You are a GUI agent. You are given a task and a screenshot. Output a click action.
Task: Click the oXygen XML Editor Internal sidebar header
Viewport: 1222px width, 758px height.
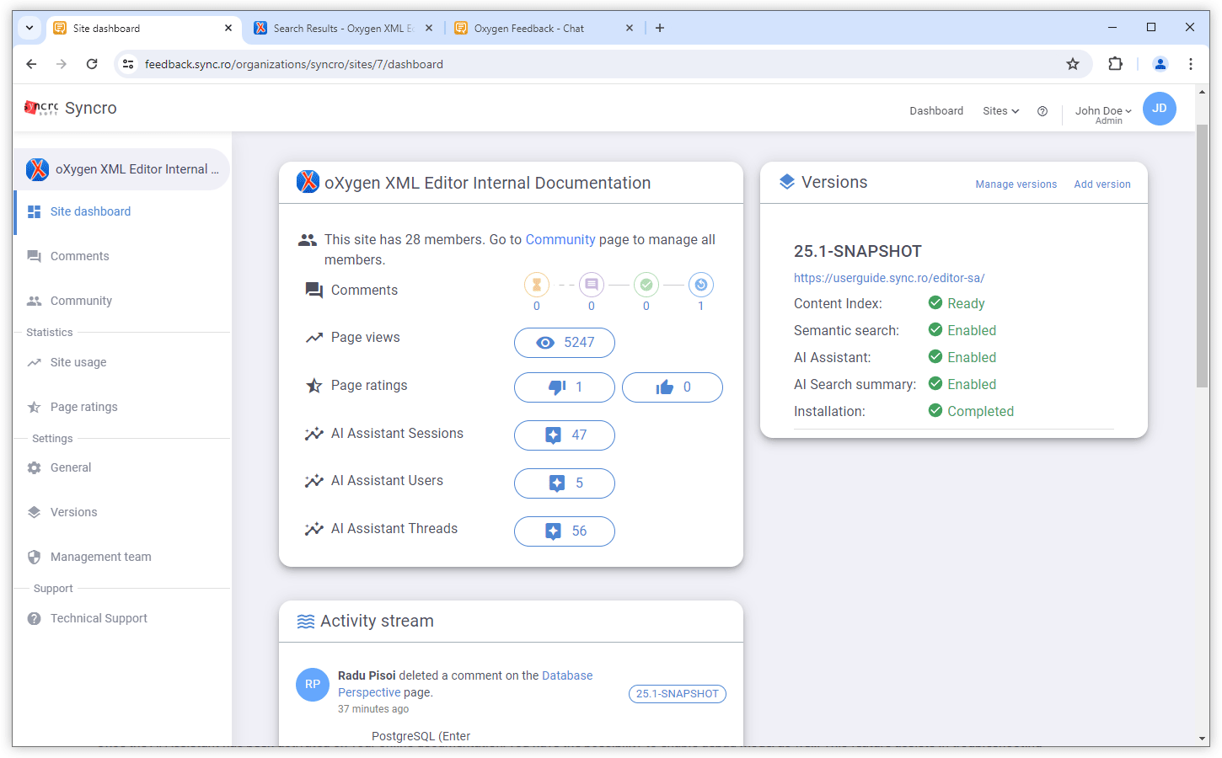point(123,169)
